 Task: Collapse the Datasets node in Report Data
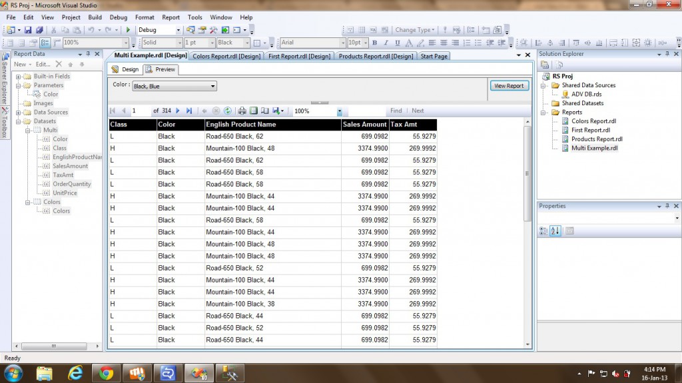point(19,121)
